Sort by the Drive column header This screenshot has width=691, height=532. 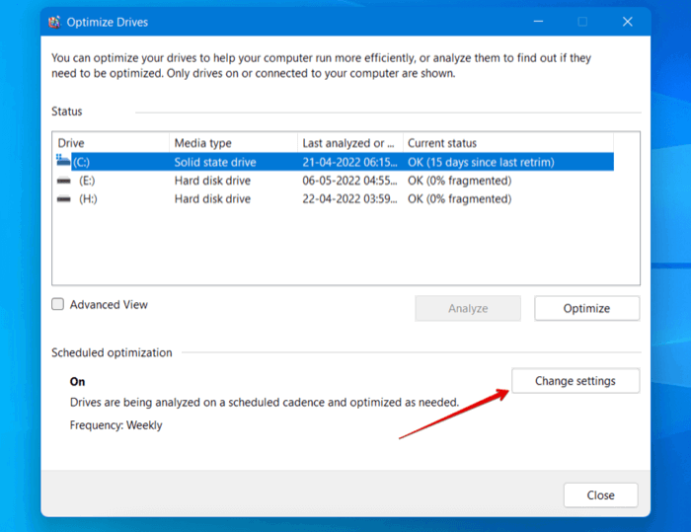111,143
